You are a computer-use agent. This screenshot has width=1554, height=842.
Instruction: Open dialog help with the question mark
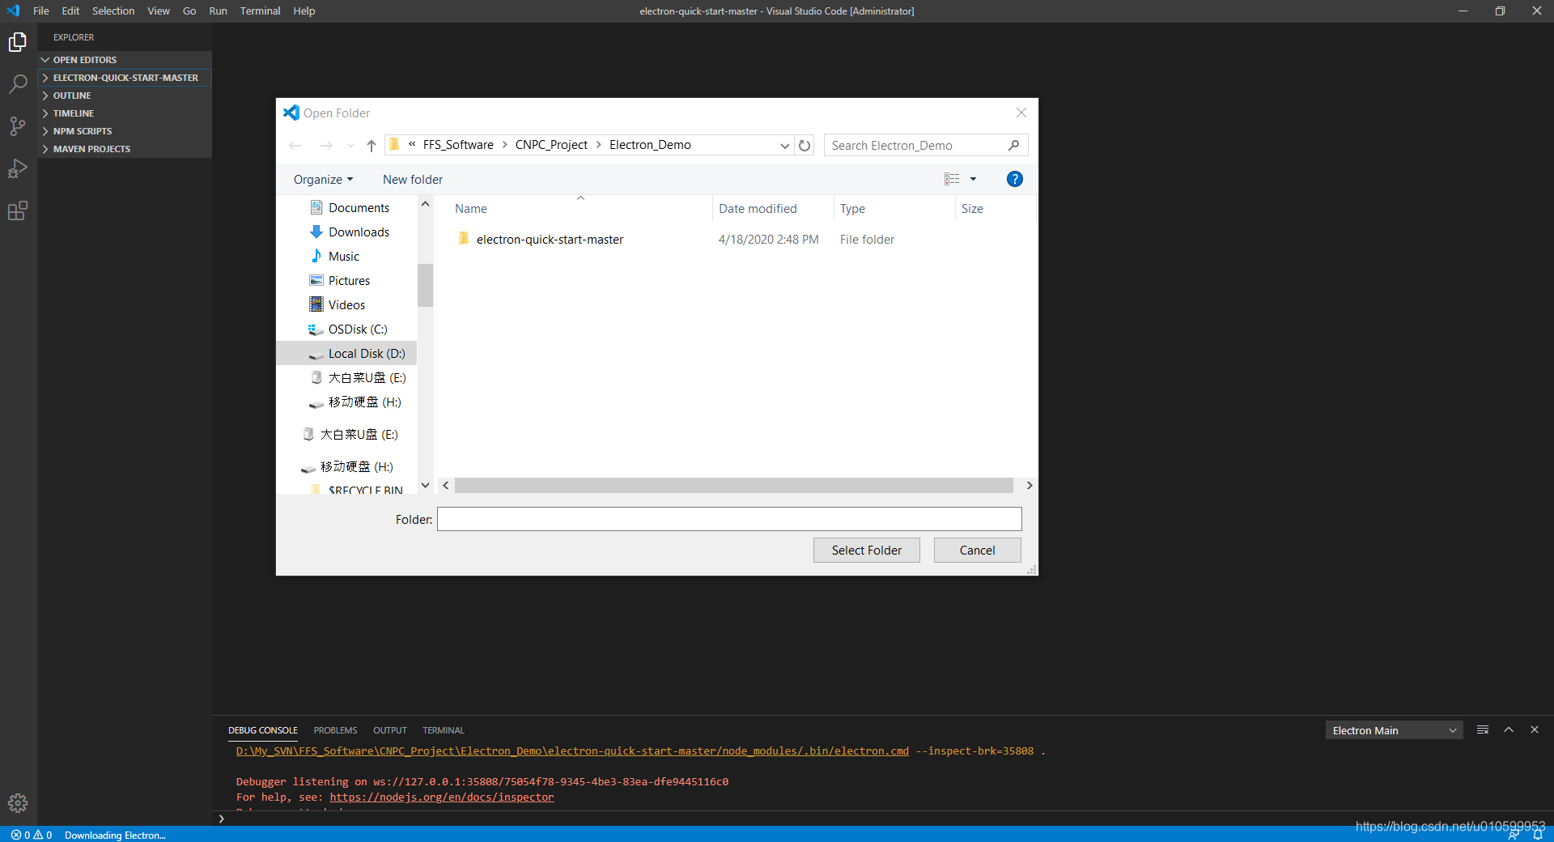(1014, 179)
